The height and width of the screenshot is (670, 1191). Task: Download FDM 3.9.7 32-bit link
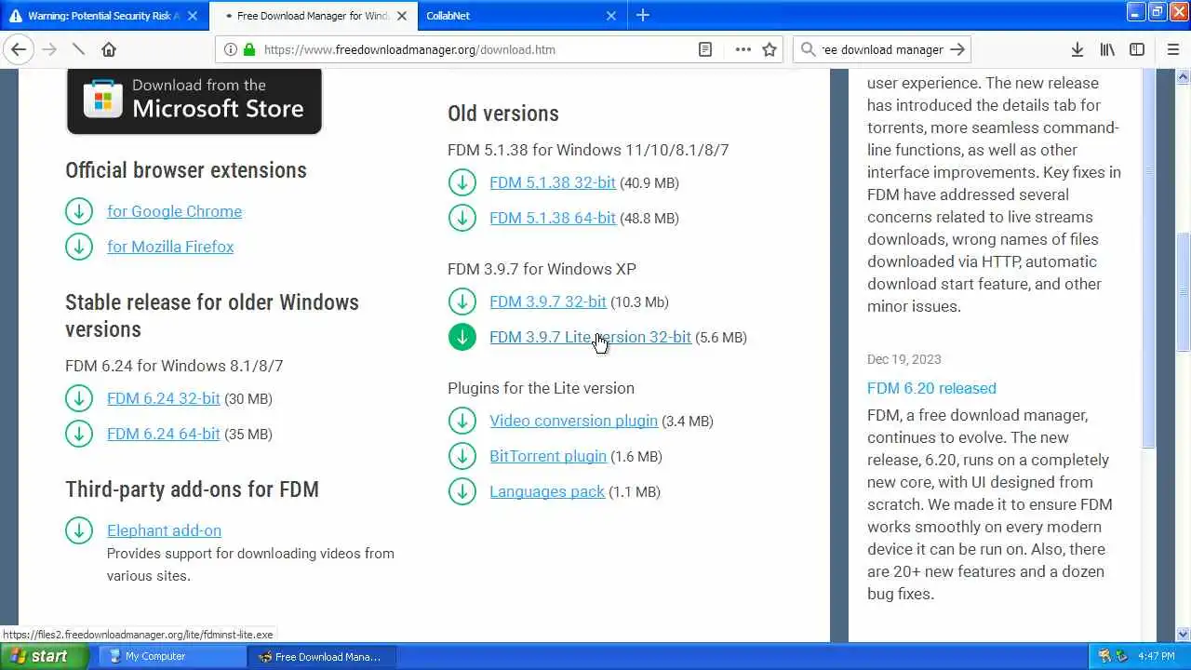tap(548, 301)
